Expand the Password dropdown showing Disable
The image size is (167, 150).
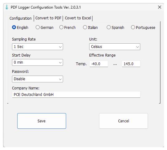point(38,79)
